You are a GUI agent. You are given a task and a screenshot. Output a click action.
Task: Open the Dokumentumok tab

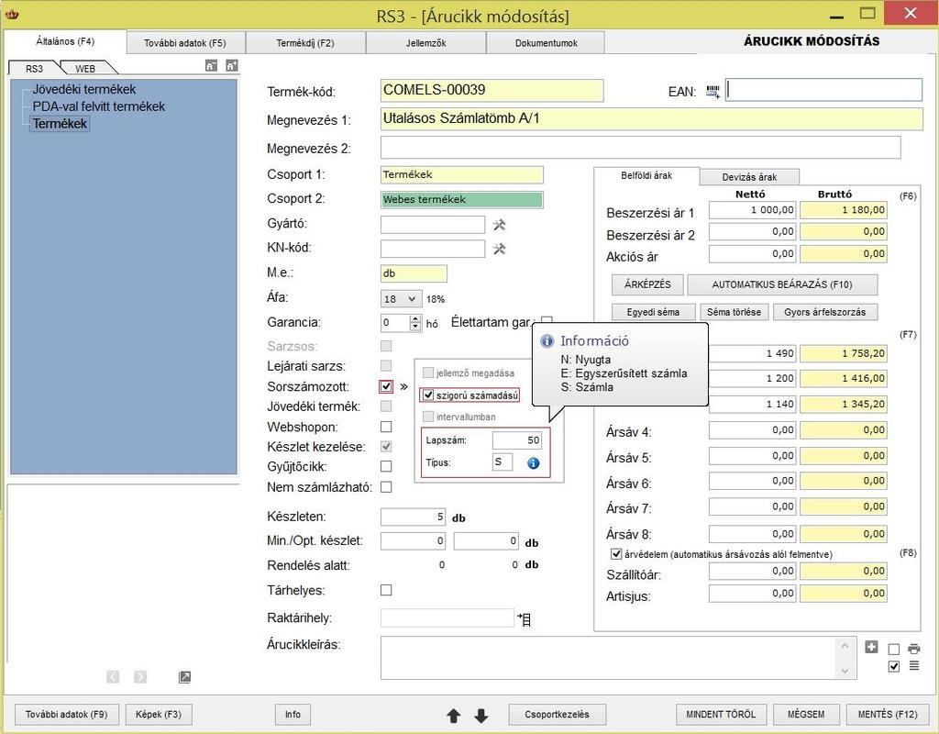(x=547, y=43)
